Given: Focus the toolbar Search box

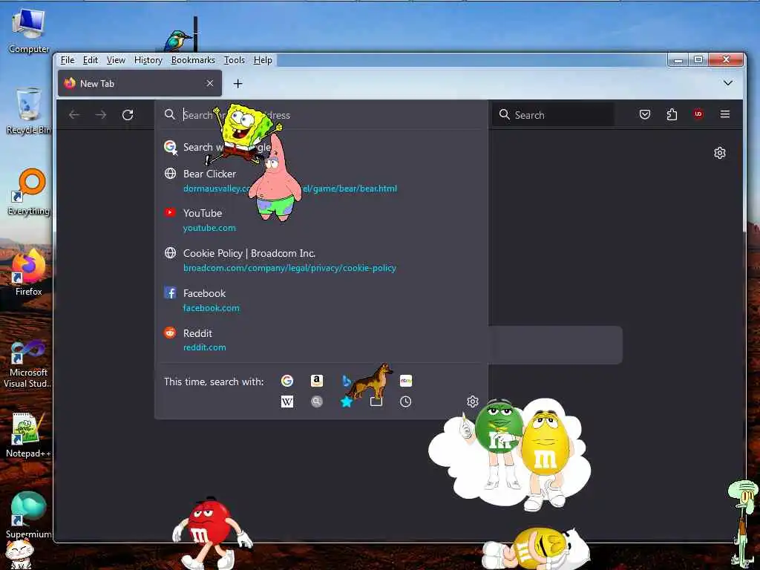Looking at the screenshot, I should point(553,115).
